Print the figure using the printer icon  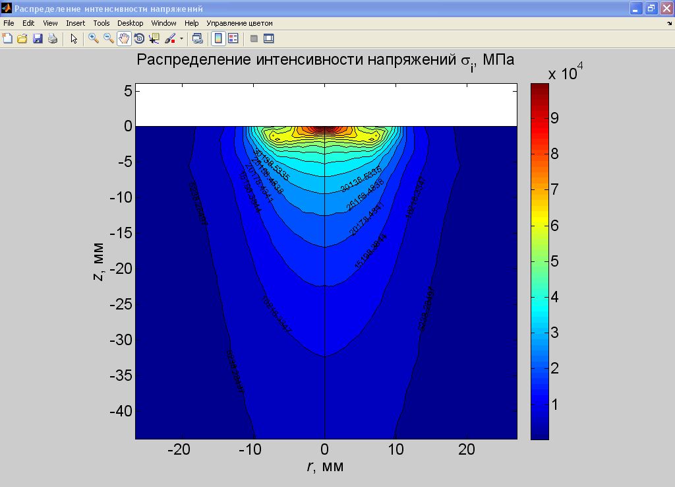[53, 39]
